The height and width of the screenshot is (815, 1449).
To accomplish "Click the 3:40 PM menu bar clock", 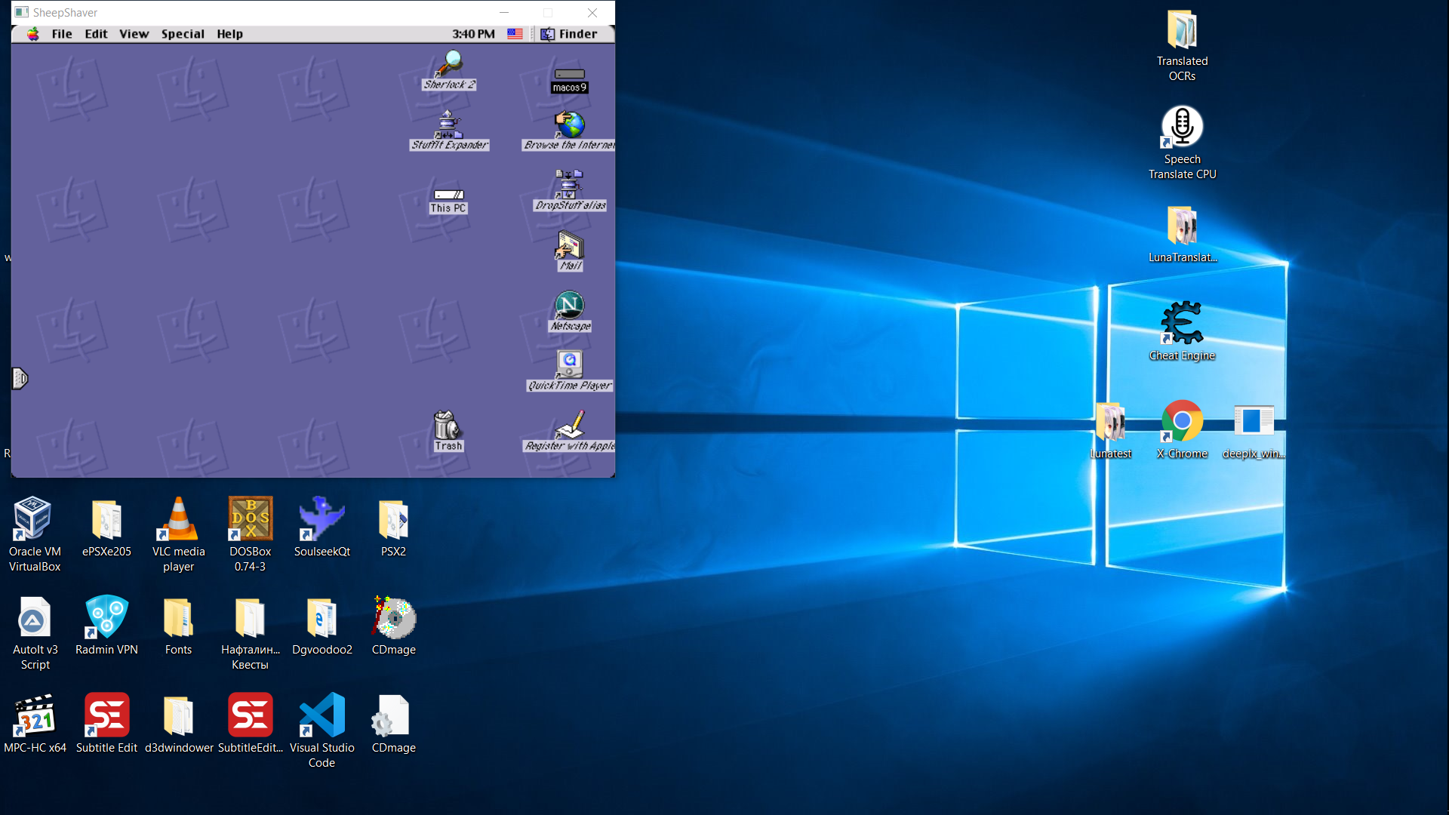I will 473,34.
